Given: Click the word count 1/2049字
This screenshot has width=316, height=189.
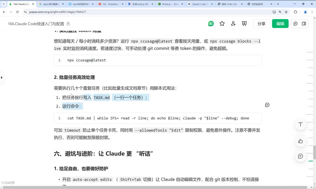Looking at the screenshot, I should point(8,183).
